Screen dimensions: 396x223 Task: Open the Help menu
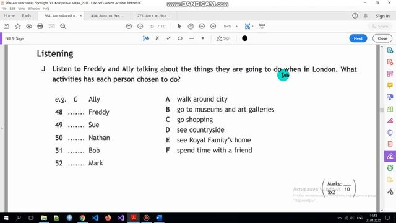pyautogui.click(x=46, y=9)
